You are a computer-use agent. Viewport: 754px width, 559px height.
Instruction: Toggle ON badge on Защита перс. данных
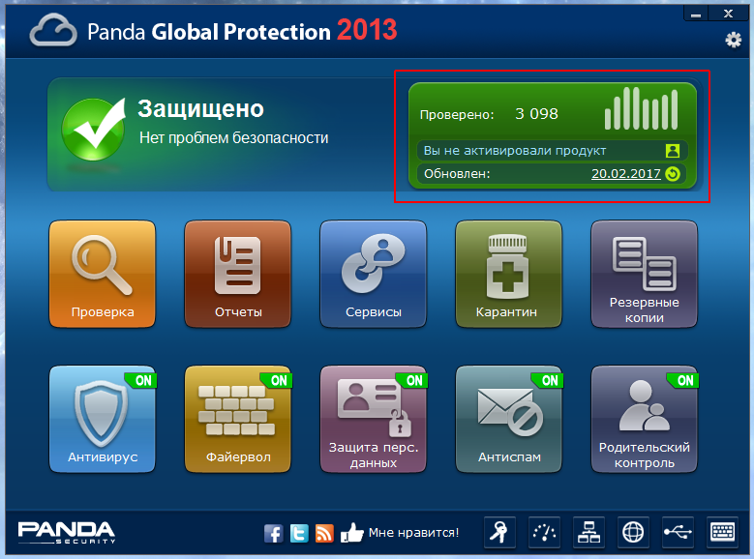[x=413, y=380]
